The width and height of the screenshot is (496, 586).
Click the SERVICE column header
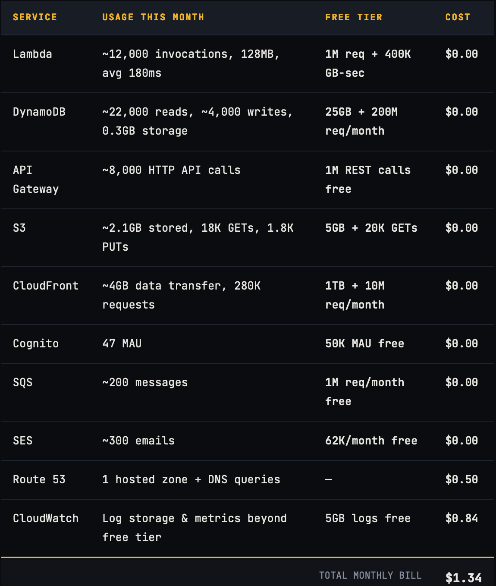point(35,17)
